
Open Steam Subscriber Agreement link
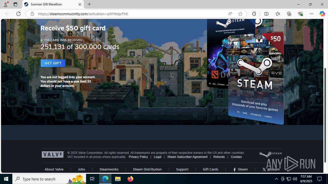point(187,157)
